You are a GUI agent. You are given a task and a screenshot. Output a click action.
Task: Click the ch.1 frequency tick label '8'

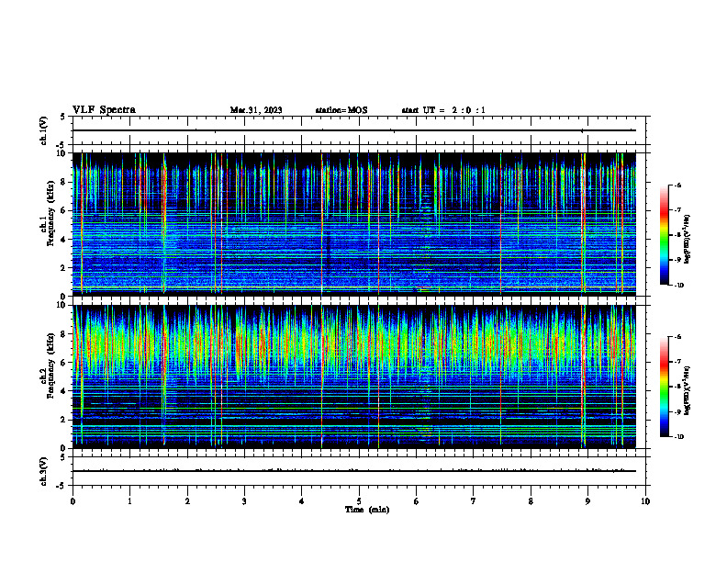tap(64, 182)
